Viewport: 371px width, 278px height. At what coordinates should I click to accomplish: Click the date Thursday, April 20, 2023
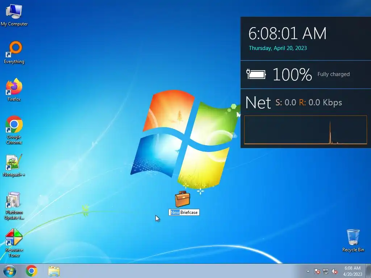pyautogui.click(x=278, y=48)
